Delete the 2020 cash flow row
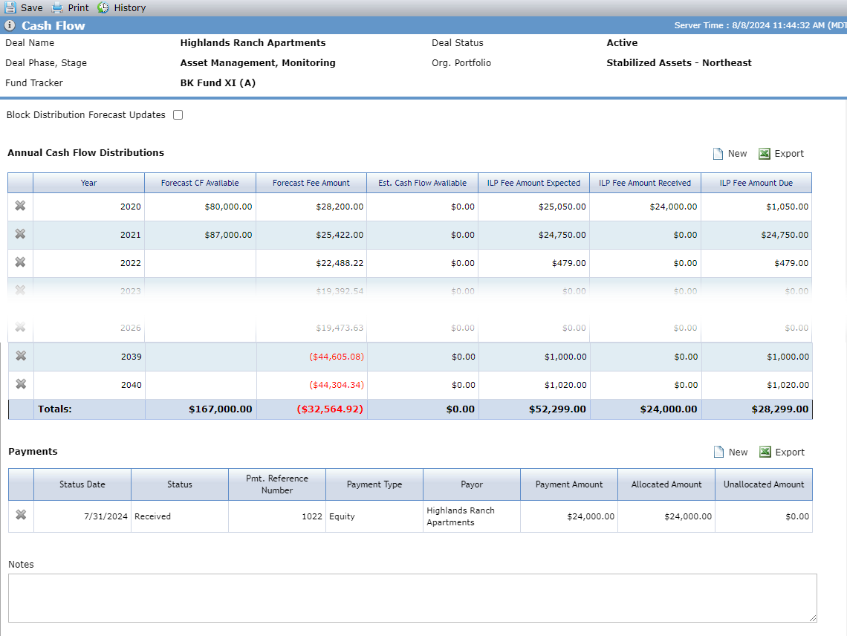847x636 pixels. click(20, 206)
